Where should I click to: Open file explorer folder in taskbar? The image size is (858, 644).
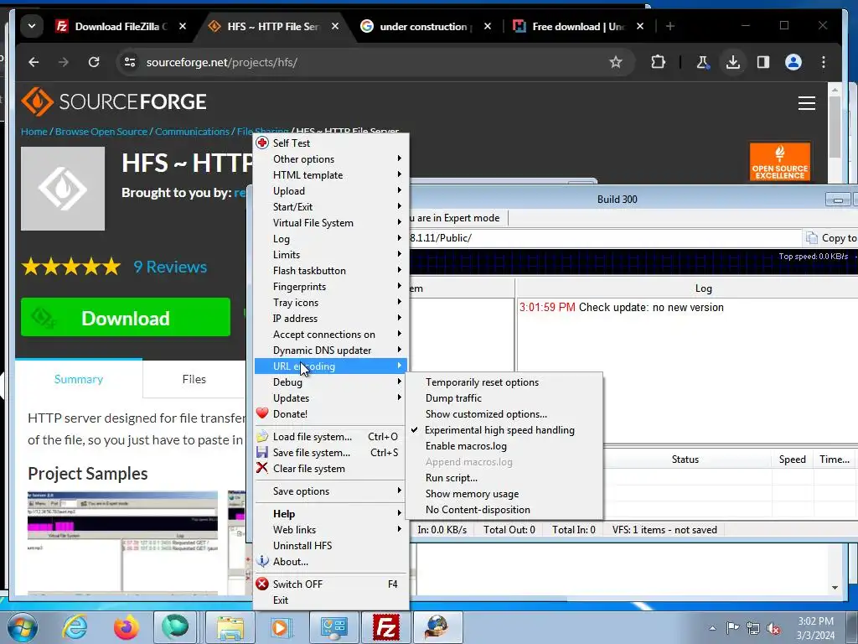[x=230, y=627]
